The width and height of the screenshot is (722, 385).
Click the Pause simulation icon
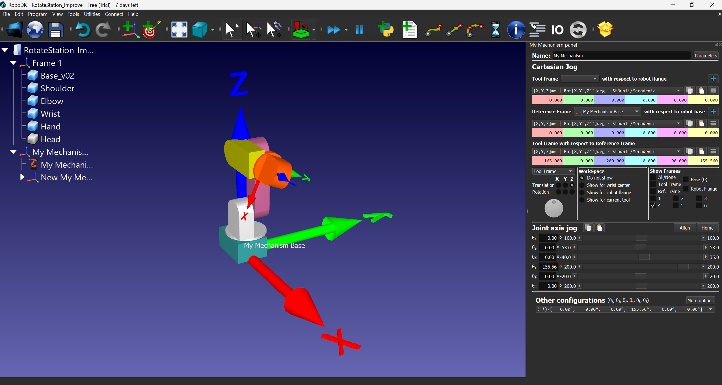coord(359,30)
